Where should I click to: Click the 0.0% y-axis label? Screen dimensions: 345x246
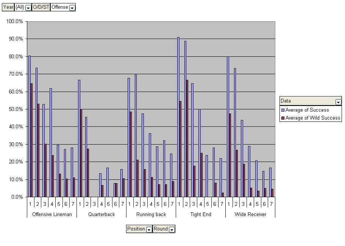pos(17,197)
